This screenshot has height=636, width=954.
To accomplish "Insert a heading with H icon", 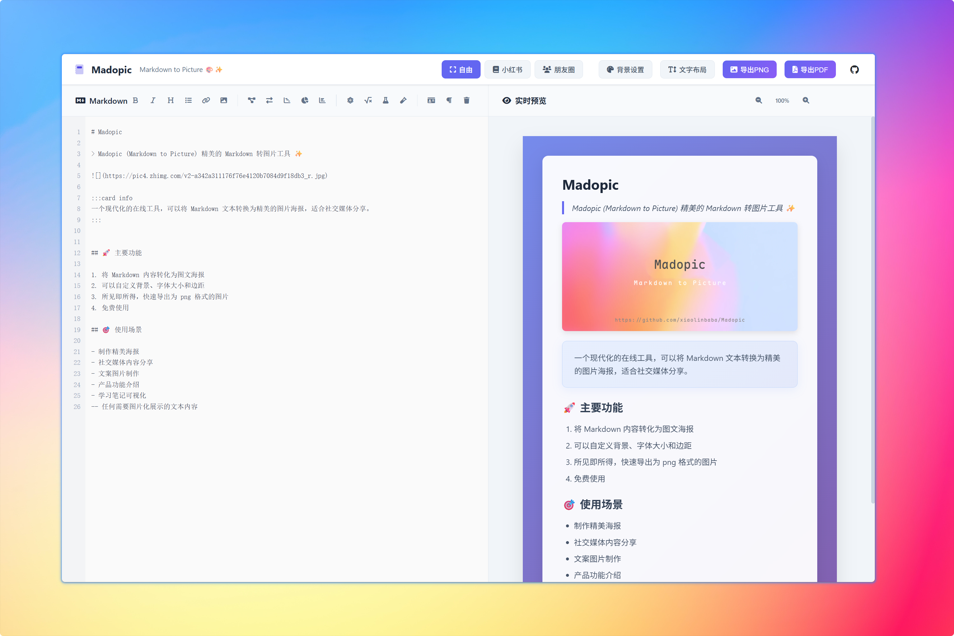I will tap(170, 100).
